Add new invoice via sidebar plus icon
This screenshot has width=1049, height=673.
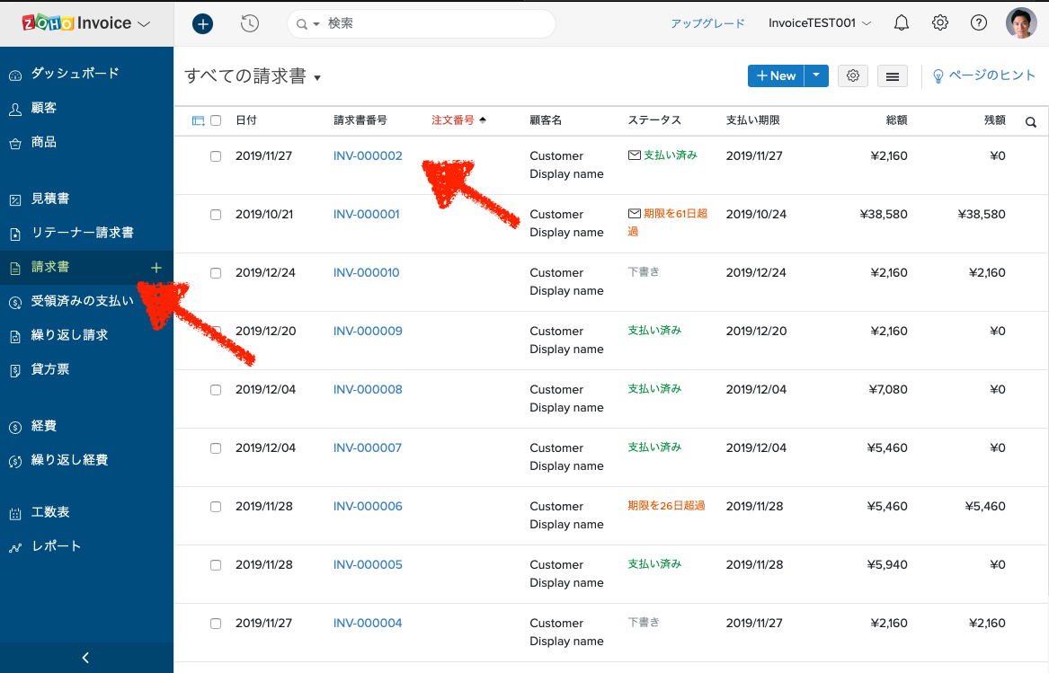click(x=156, y=268)
